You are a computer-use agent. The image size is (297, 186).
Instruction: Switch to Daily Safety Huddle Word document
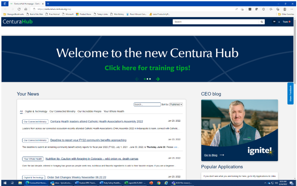tap(111, 183)
